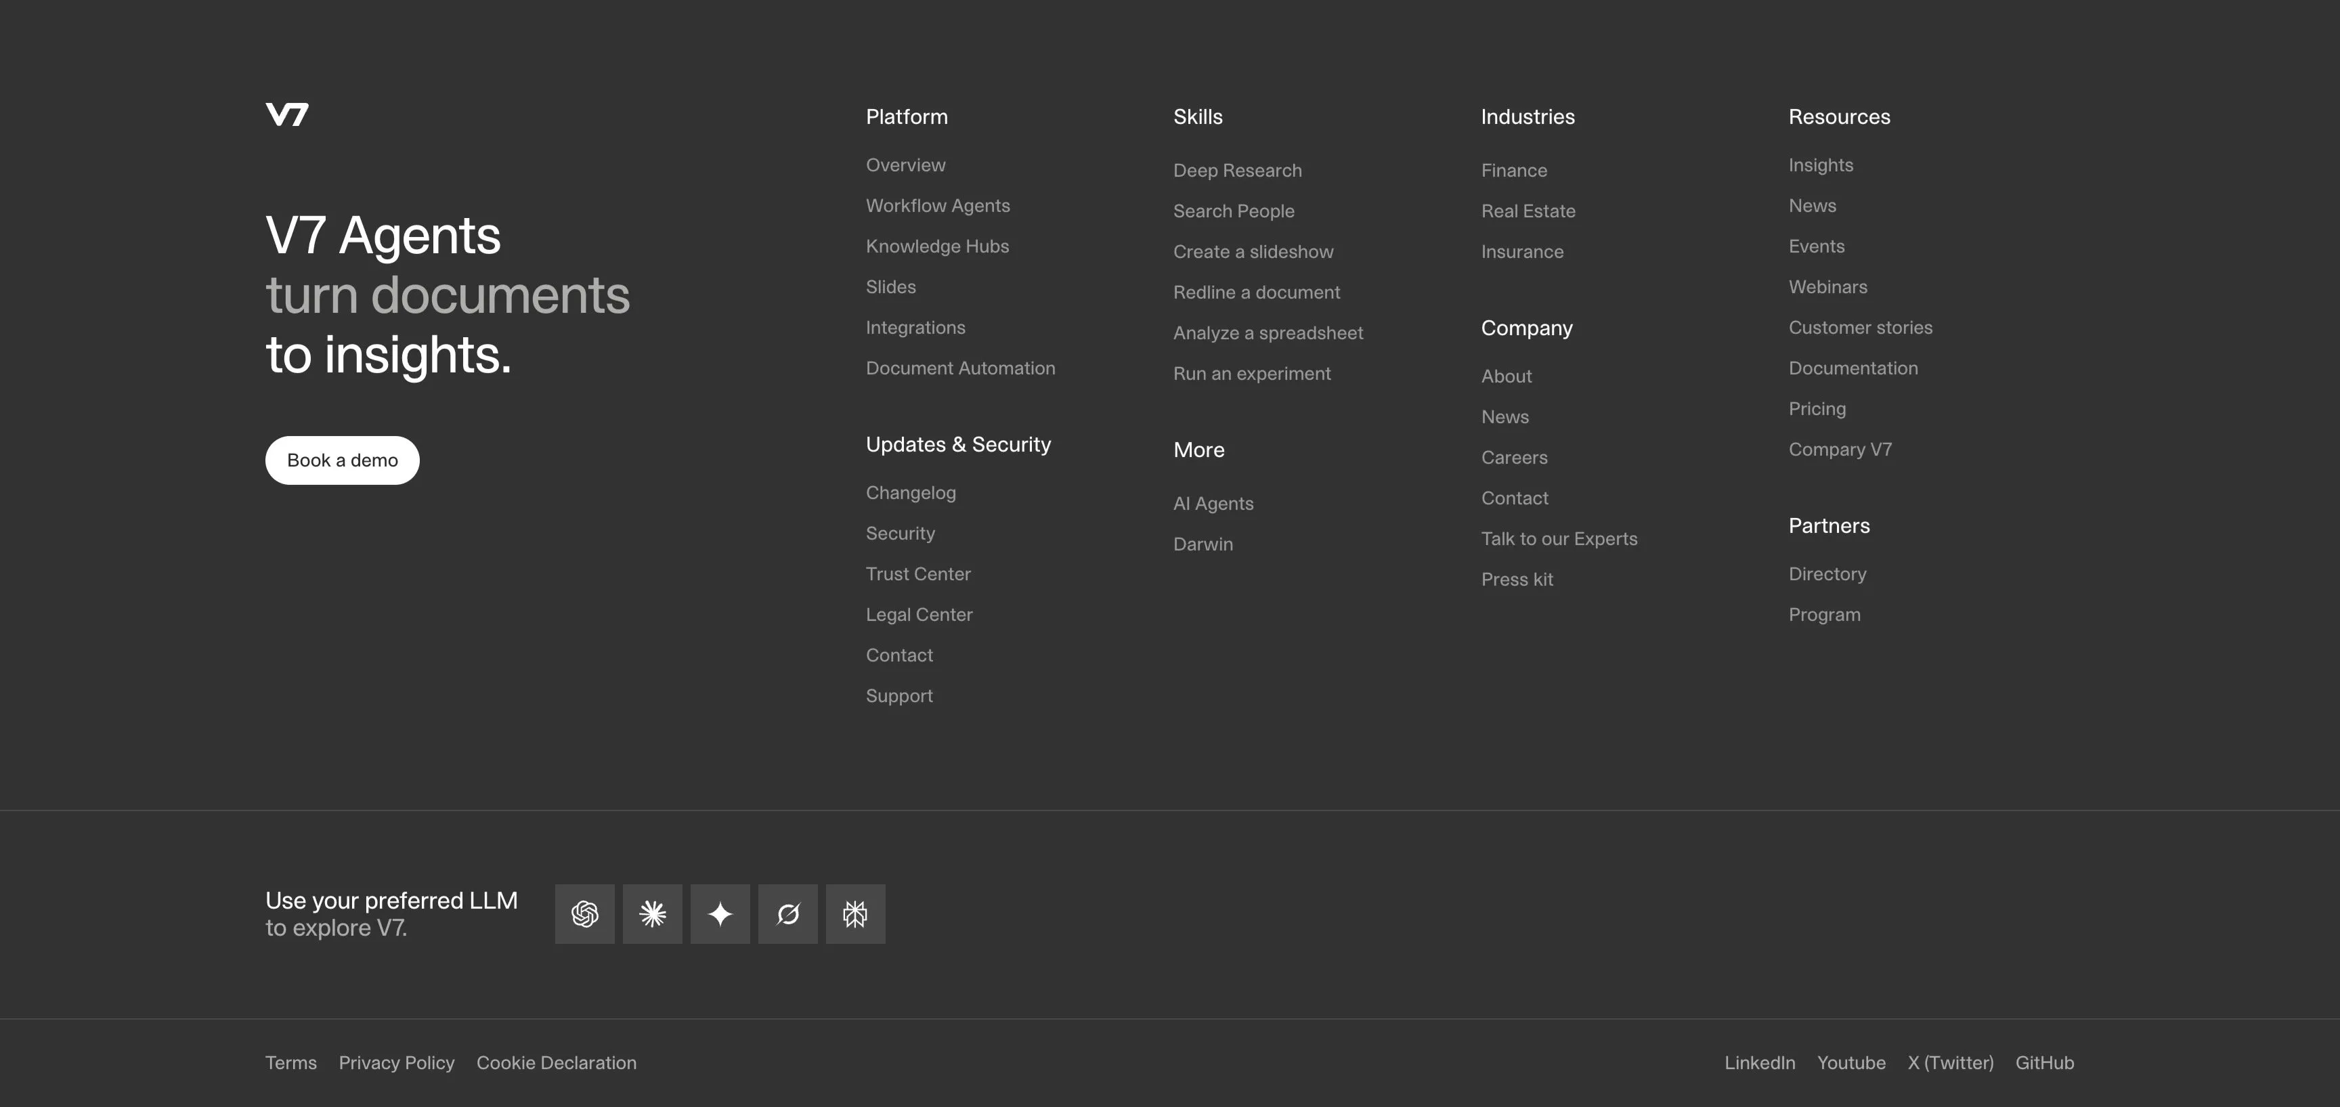Viewport: 2340px width, 1107px height.
Task: Click the Partners section heading
Action: coord(1829,526)
